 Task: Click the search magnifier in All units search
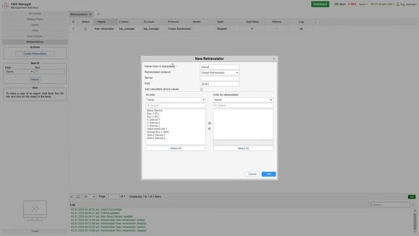[149, 106]
